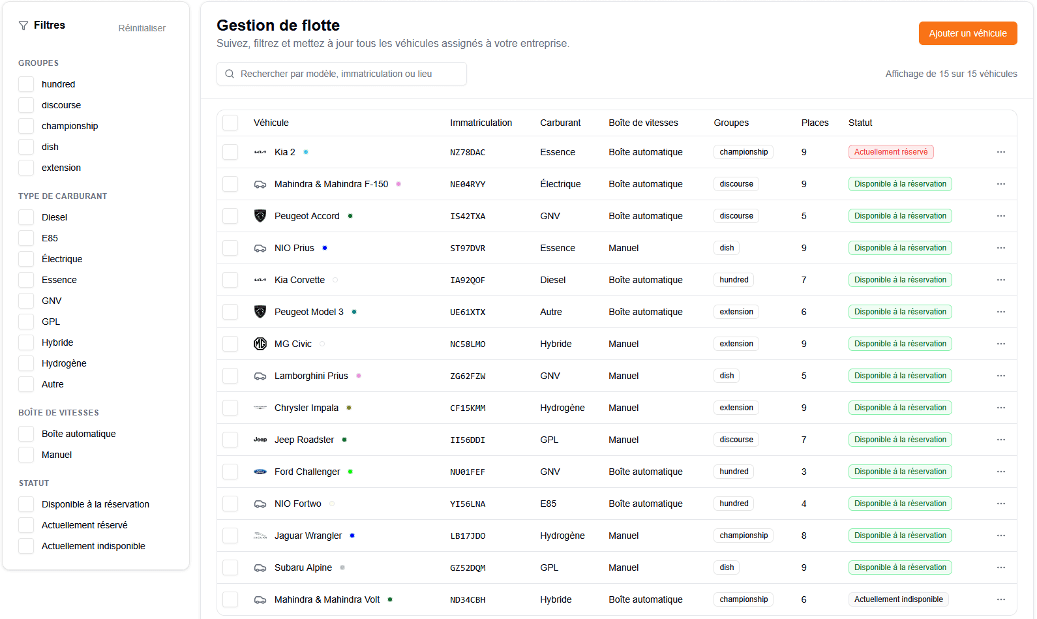
Task: Click the plate number NC58LMO
Action: [x=468, y=344]
